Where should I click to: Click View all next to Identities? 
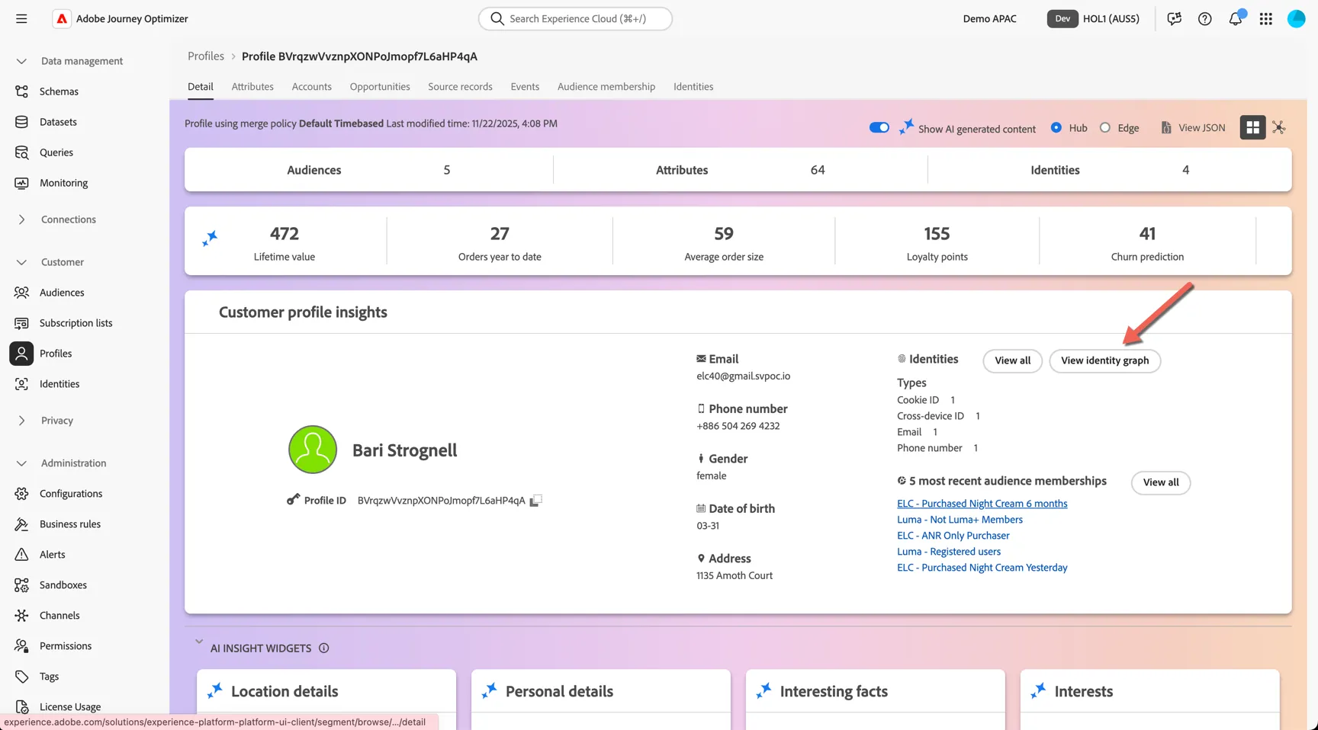tap(1012, 360)
